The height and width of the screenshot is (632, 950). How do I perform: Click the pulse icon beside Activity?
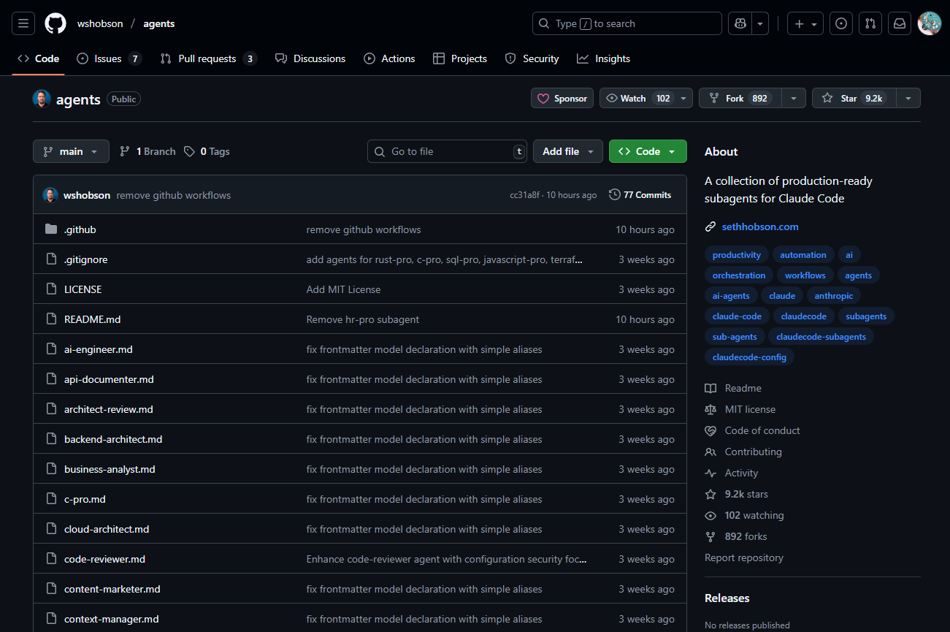coord(710,473)
